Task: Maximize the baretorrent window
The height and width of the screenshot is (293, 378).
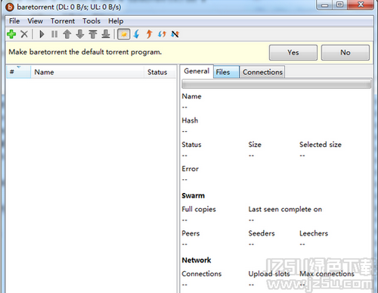Action: pos(340,5)
